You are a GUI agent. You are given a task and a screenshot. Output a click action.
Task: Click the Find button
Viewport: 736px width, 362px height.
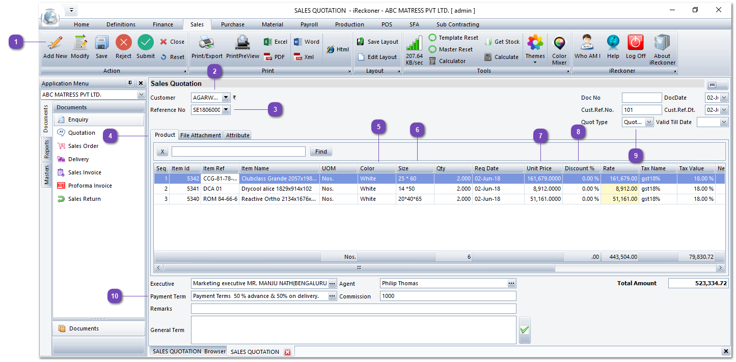click(321, 152)
